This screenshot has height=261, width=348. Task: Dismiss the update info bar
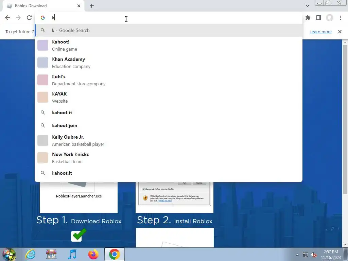click(x=340, y=32)
